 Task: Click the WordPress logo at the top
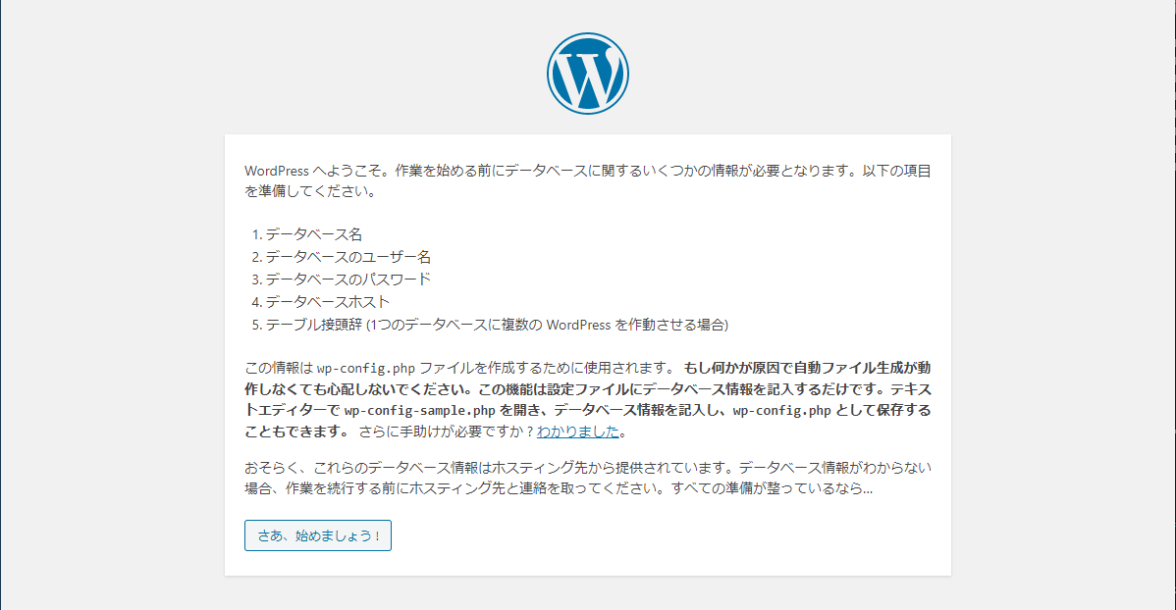tap(587, 74)
